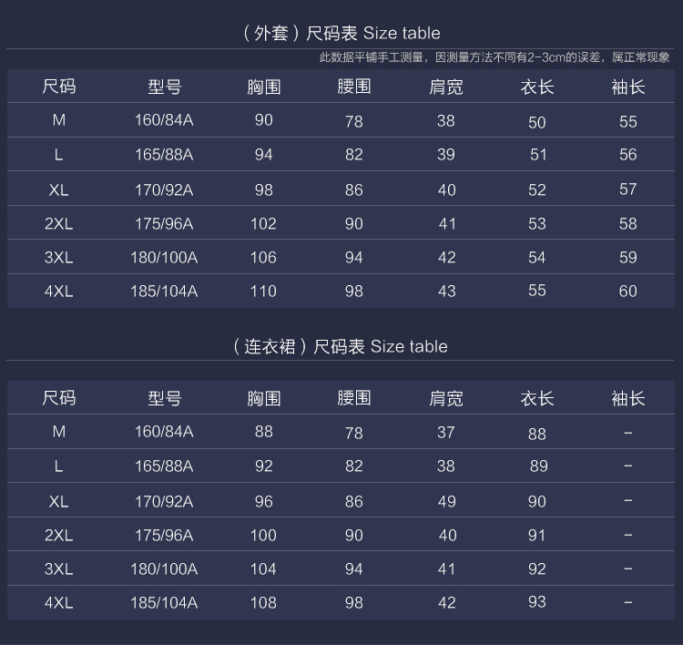
Task: Click the 肩宽 header in jacket table
Action: [x=445, y=87]
